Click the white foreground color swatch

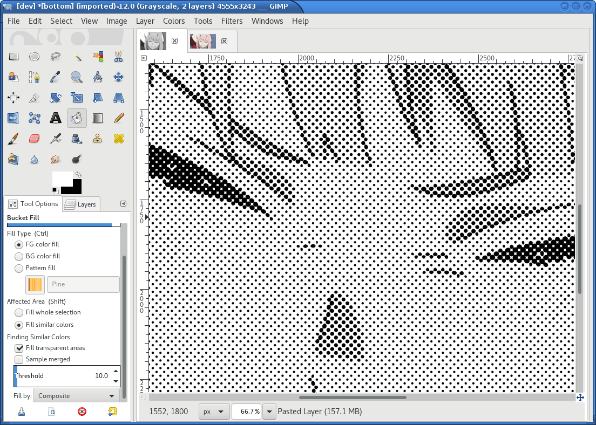point(60,179)
